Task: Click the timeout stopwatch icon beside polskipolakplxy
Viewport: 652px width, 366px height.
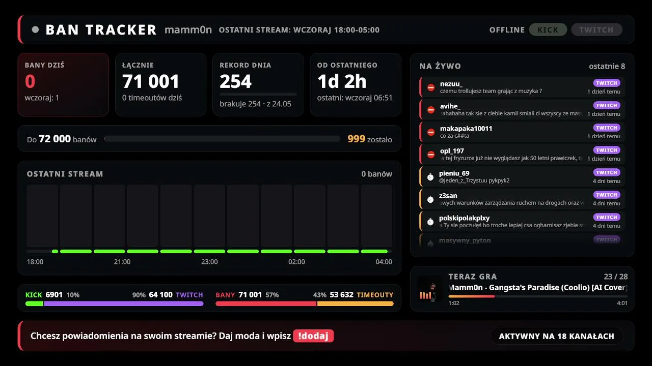Action: click(430, 222)
